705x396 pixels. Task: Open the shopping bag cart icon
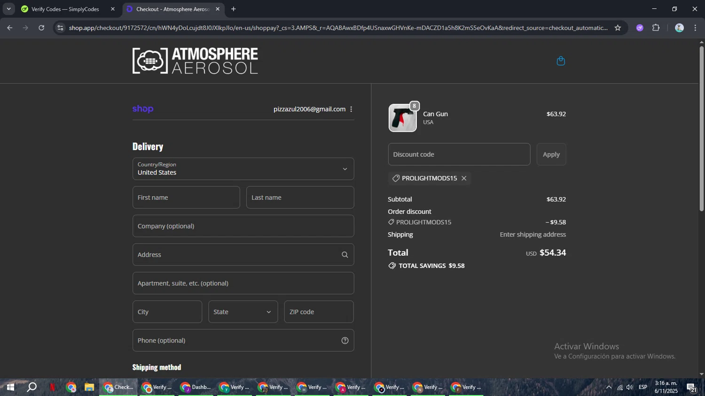tap(560, 61)
